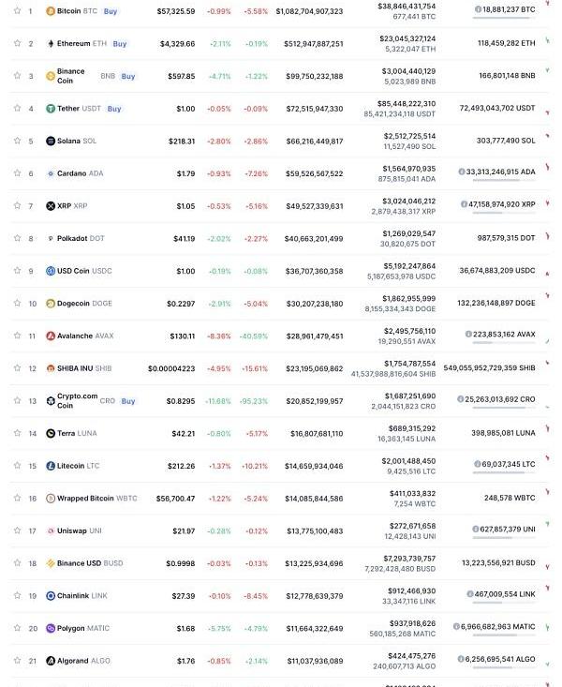Click the XRP logo icon
The image size is (562, 687).
click(x=51, y=206)
